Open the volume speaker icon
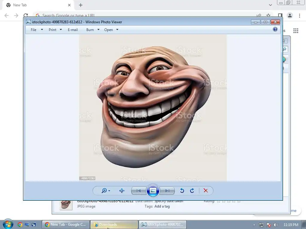This screenshot has width=306, height=229. click(276, 225)
